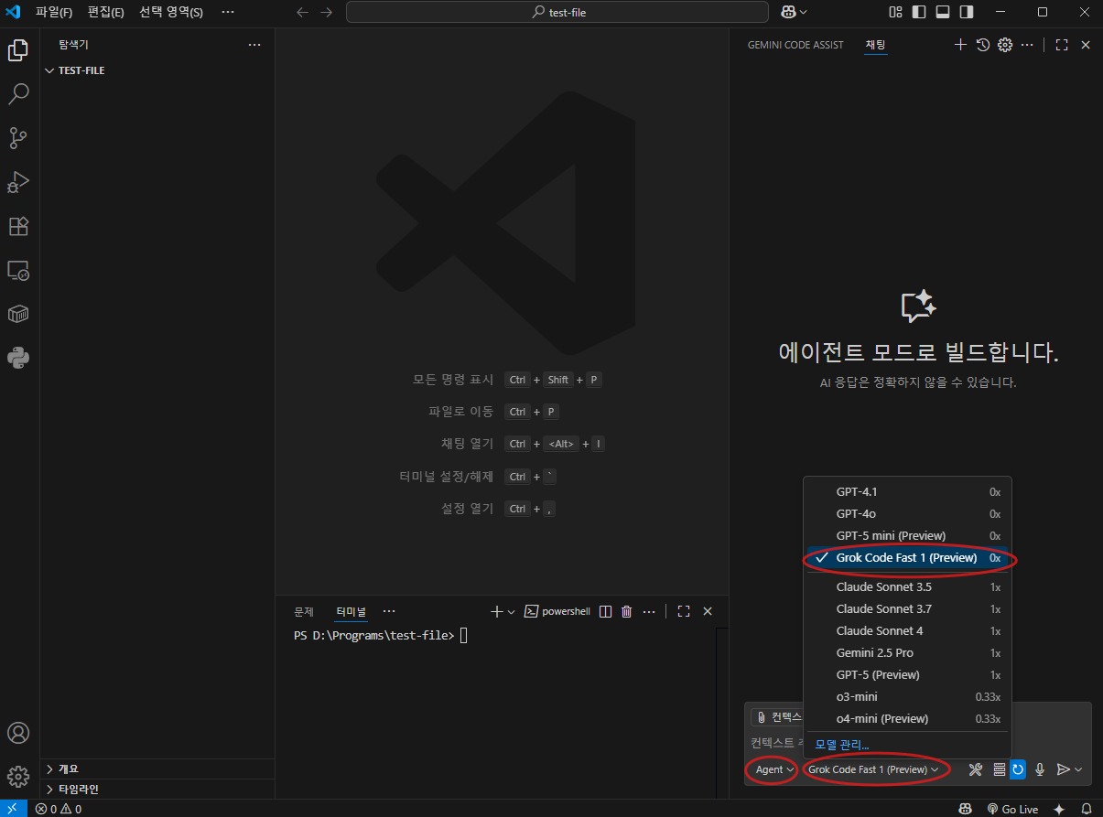Open the Search view in the activity bar

click(18, 93)
